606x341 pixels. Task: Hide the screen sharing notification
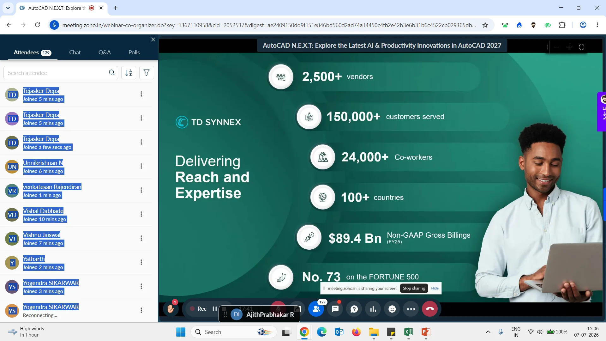[435, 288]
